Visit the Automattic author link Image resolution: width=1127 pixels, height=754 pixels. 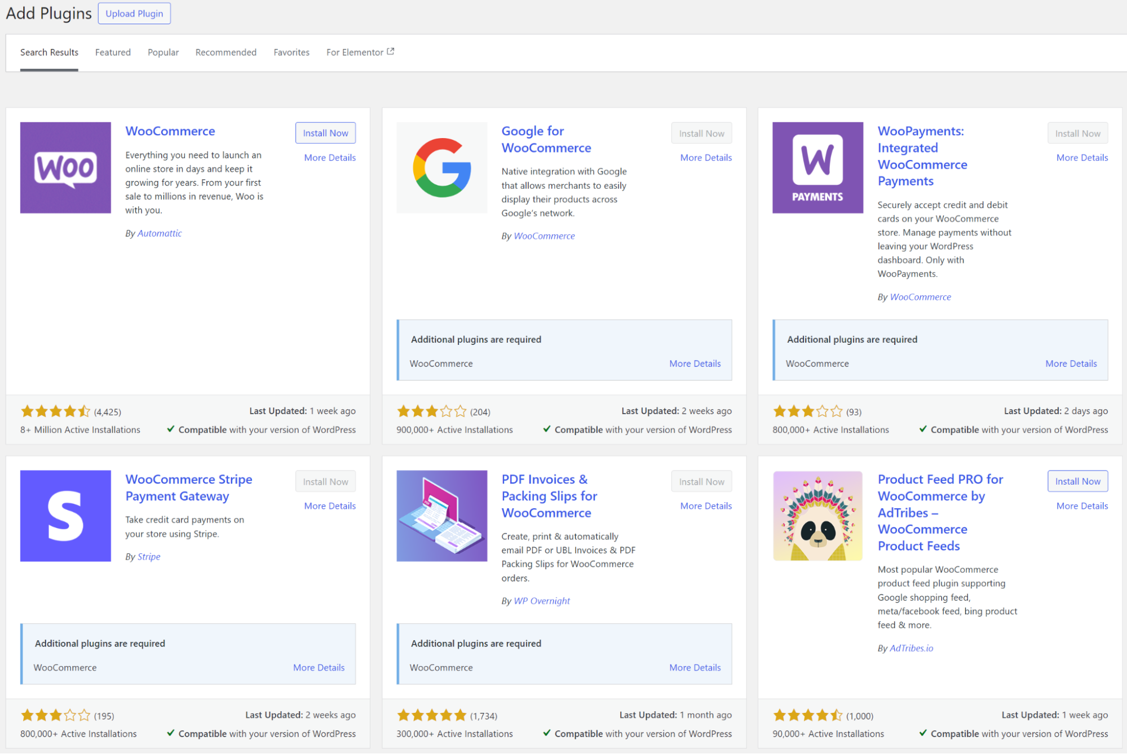coord(160,233)
